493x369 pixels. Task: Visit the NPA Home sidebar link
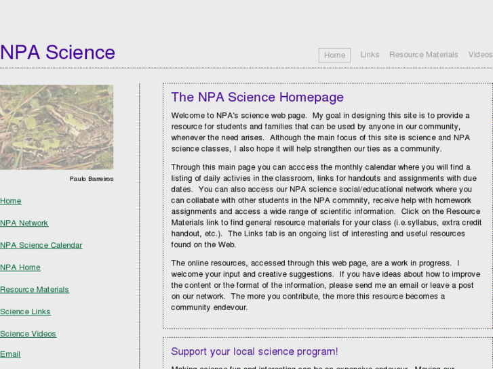pyautogui.click(x=20, y=267)
